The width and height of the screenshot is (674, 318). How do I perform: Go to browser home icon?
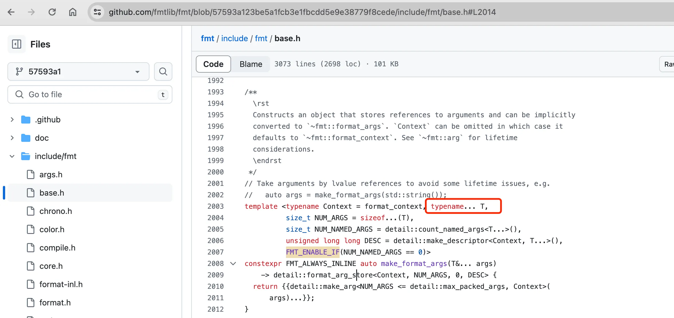[x=73, y=12]
